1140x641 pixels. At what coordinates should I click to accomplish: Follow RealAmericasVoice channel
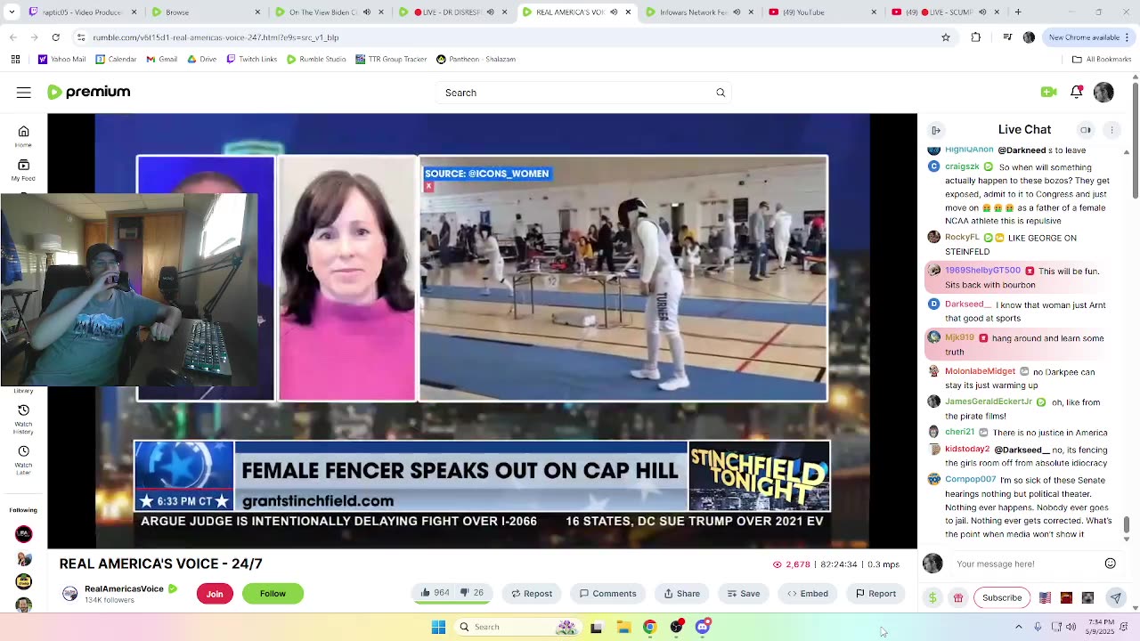(x=273, y=594)
